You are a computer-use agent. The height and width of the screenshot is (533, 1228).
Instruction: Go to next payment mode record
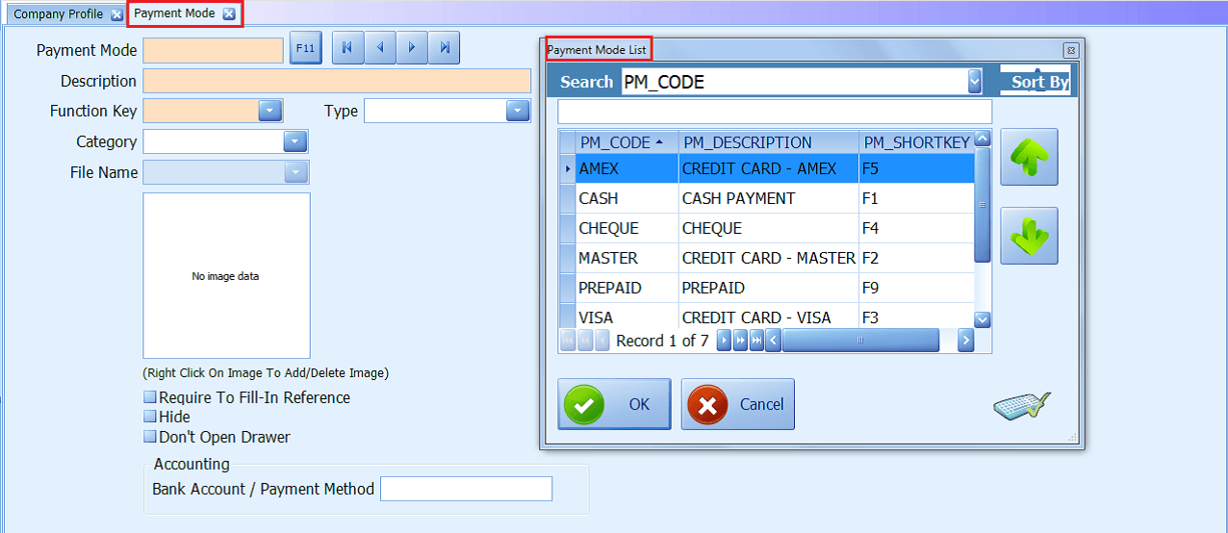click(412, 47)
